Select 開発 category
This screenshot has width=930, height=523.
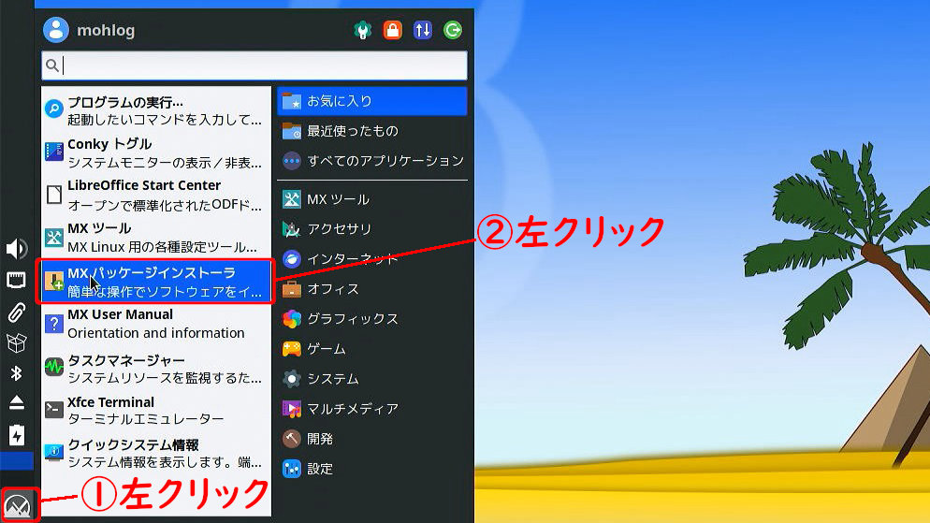point(372,439)
